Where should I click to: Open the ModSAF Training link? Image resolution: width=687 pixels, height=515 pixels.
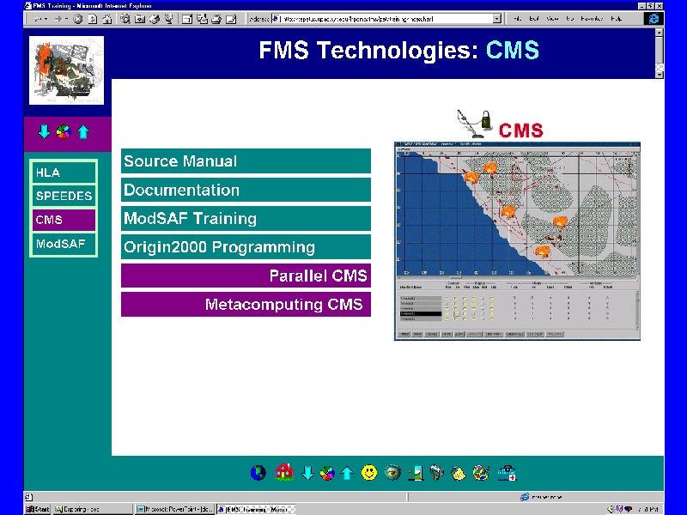point(246,219)
